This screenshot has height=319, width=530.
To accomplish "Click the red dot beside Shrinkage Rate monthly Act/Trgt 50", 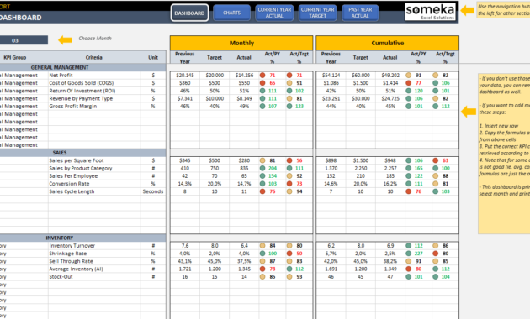I will point(289,254).
